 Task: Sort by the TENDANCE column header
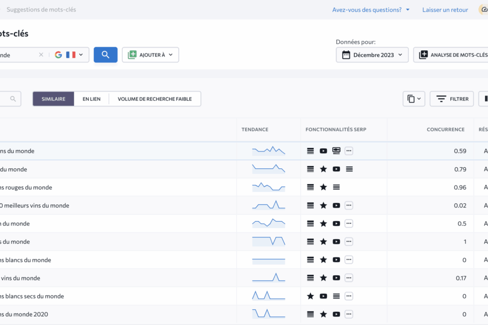255,129
